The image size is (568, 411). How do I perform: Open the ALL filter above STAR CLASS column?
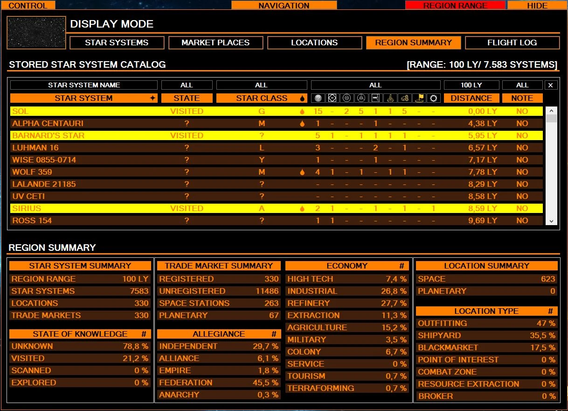point(262,85)
